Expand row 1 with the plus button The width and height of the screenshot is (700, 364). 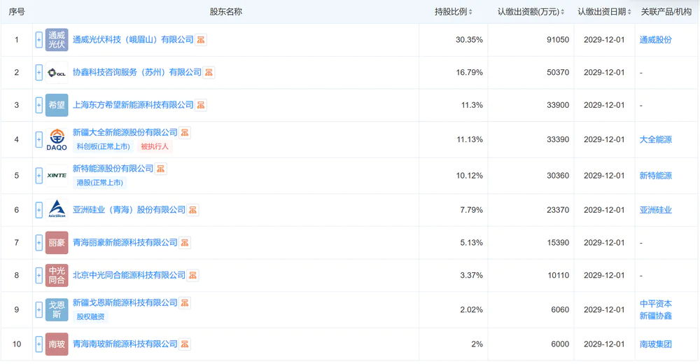coord(39,40)
